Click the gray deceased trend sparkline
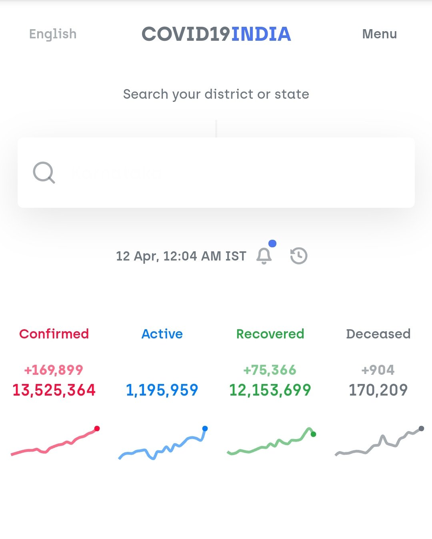 point(379,441)
